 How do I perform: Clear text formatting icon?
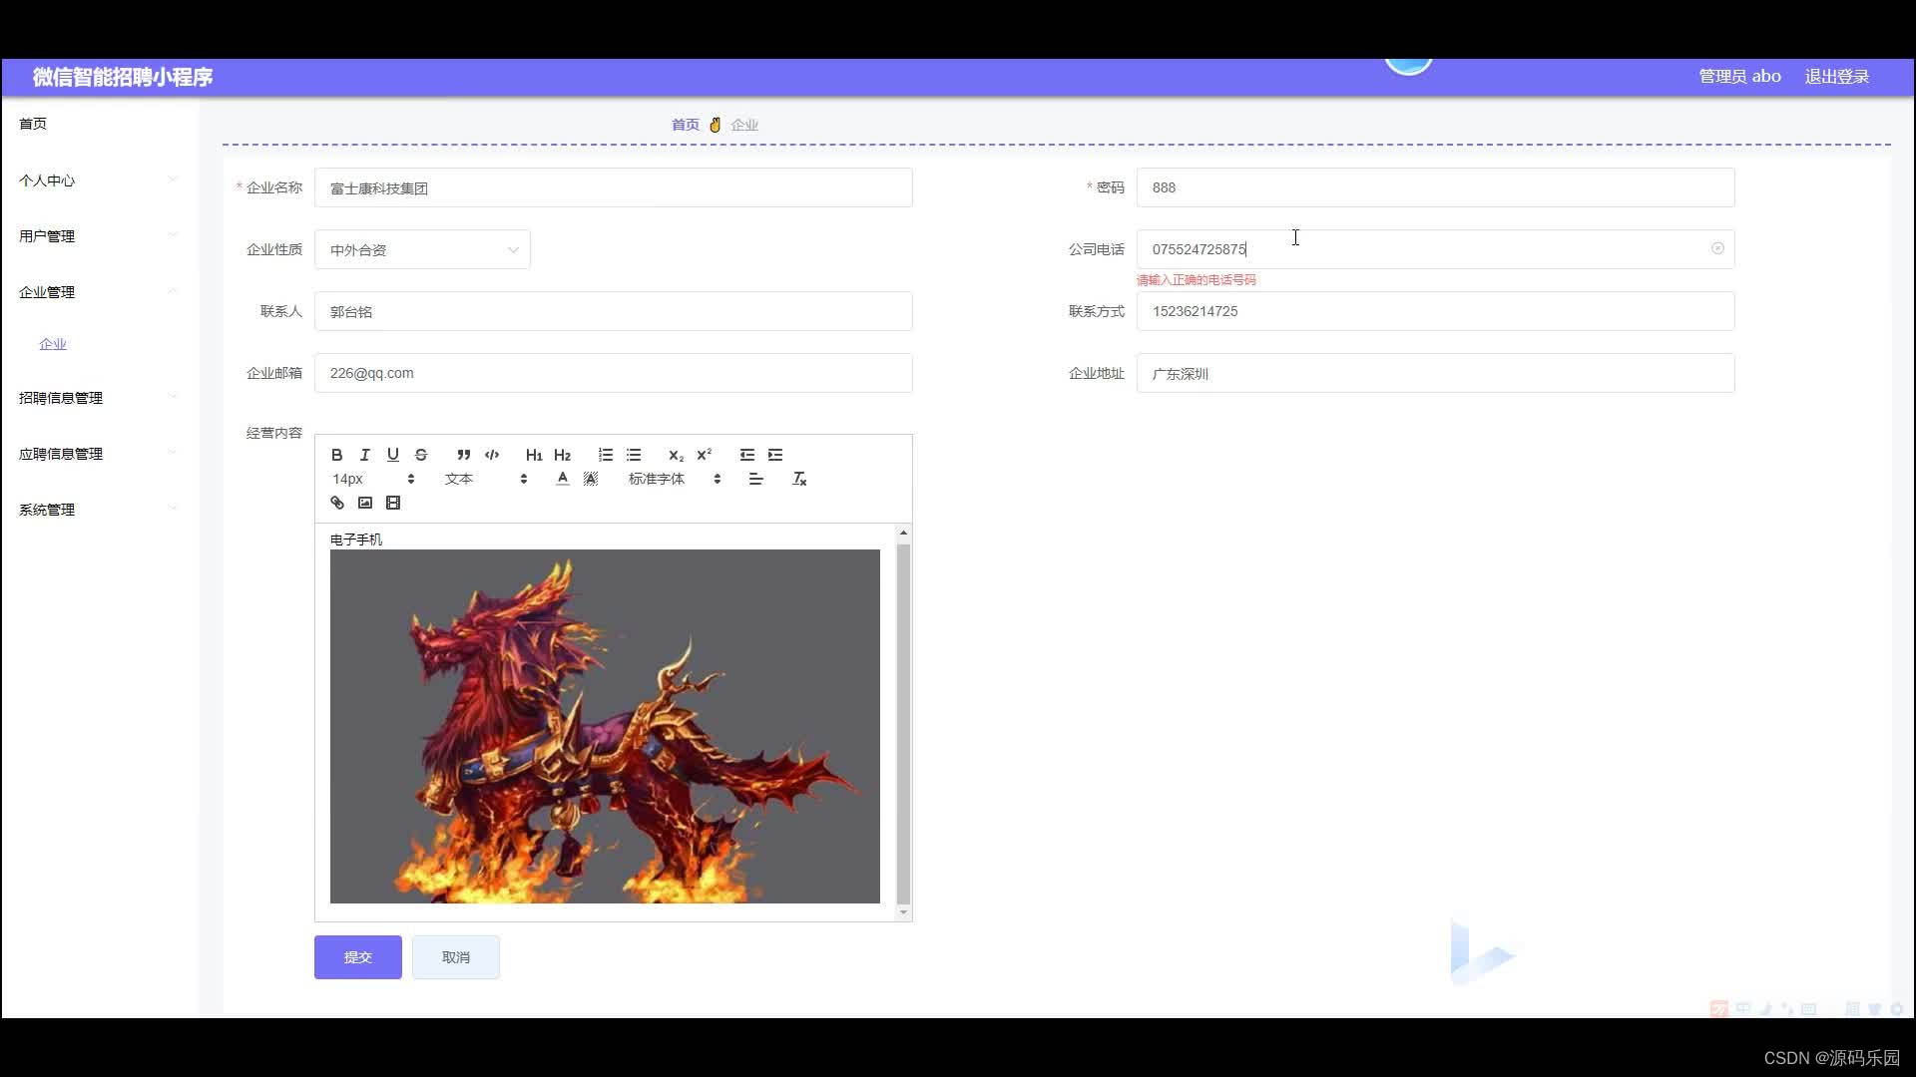click(x=799, y=480)
